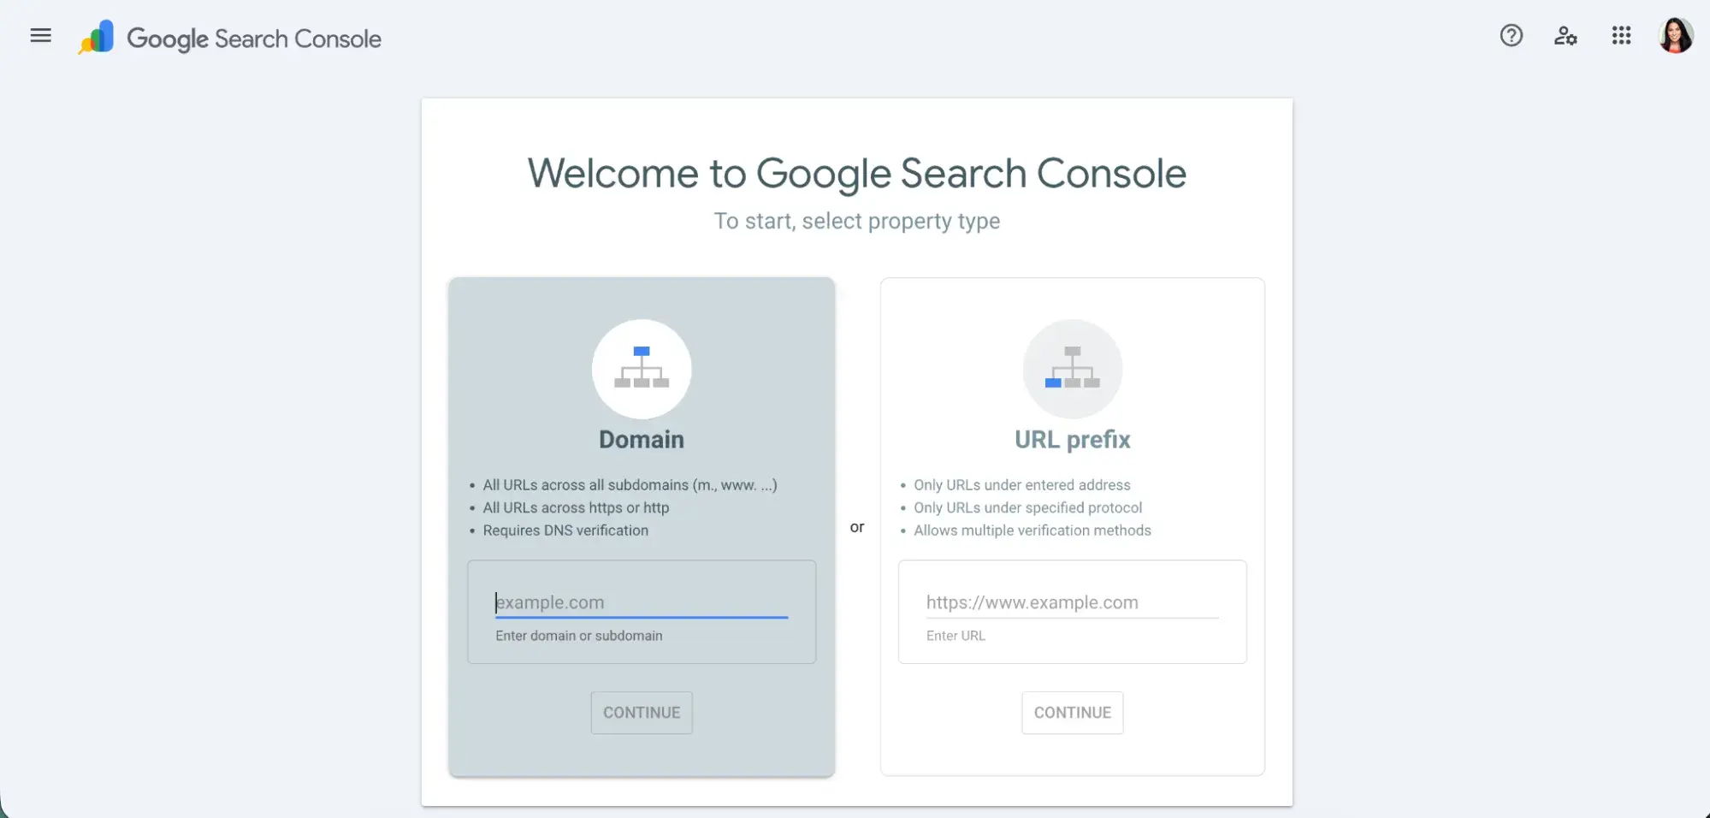Click the URL prefix sitemap icon

pyautogui.click(x=1072, y=368)
